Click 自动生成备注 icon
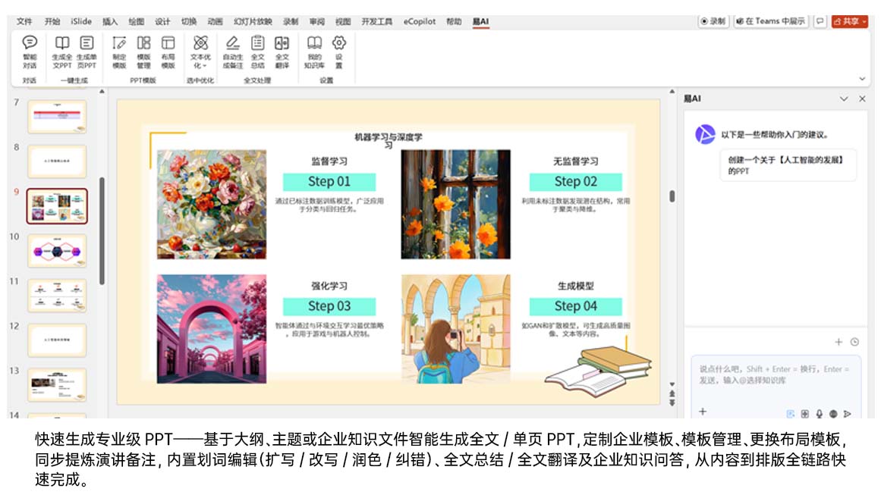The height and width of the screenshot is (498, 881). point(233,52)
